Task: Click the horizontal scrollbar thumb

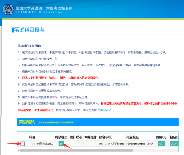Action: 76,150
